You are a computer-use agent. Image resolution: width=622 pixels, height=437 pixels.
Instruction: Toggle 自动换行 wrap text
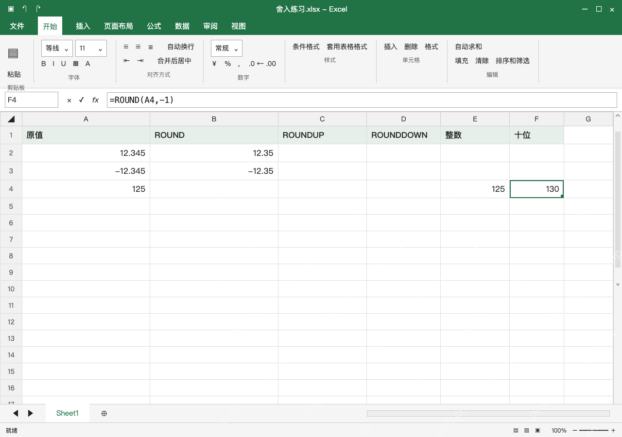pyautogui.click(x=181, y=47)
